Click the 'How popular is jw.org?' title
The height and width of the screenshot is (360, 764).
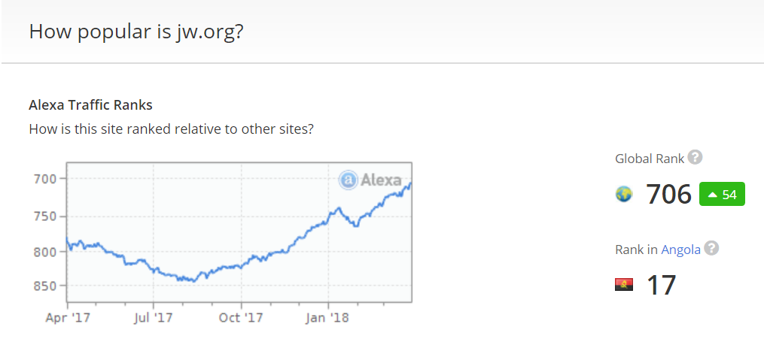(136, 32)
